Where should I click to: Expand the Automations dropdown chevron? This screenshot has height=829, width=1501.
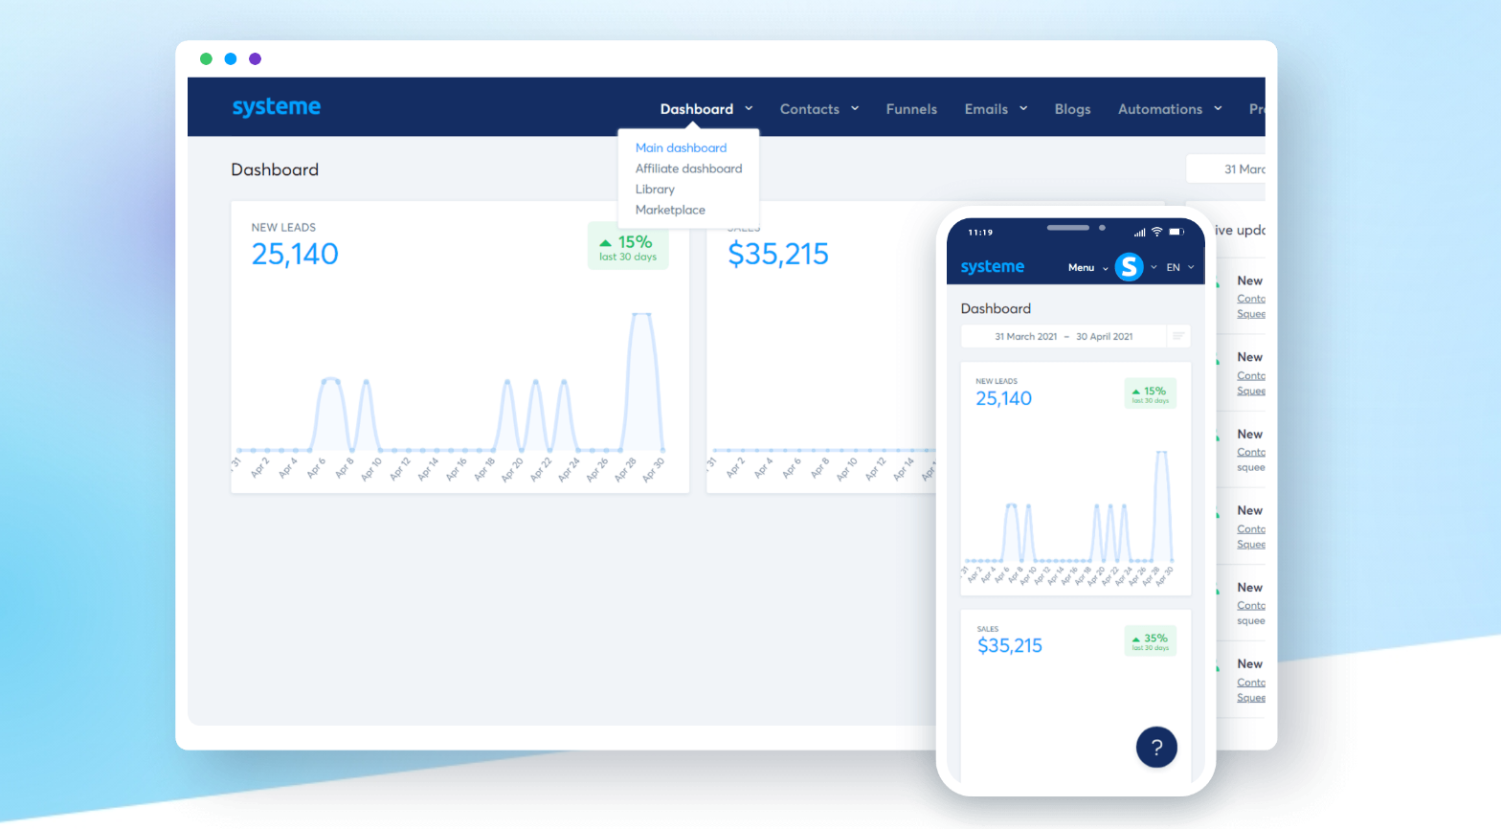(1218, 108)
